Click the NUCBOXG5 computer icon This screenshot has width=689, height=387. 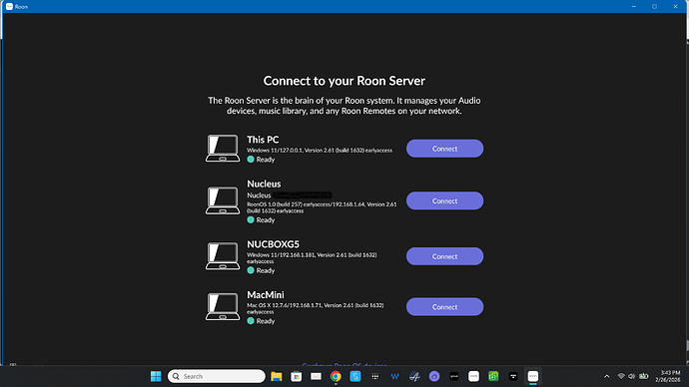223,255
